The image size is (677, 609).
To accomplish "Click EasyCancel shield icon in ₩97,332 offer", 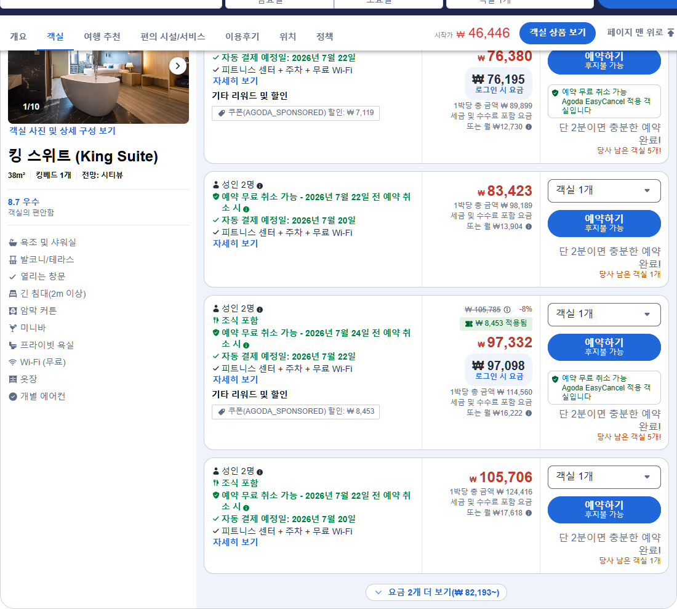I will [555, 379].
